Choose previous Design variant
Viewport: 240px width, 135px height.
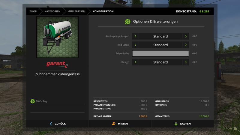(x=135, y=62)
